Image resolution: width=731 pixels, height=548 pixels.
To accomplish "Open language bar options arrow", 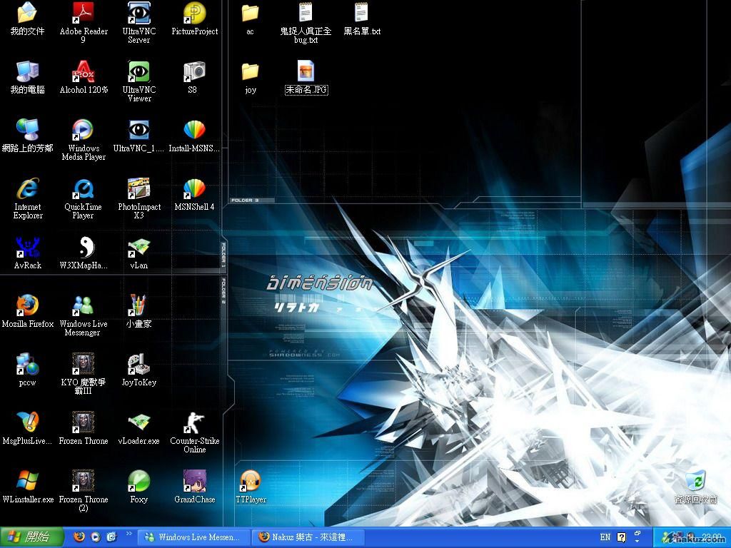I will coord(637,542).
